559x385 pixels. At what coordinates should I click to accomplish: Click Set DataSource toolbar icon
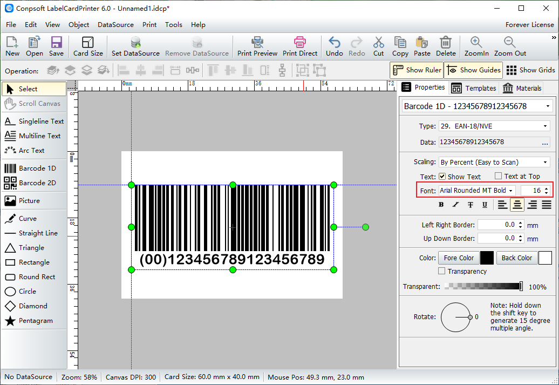click(x=135, y=43)
